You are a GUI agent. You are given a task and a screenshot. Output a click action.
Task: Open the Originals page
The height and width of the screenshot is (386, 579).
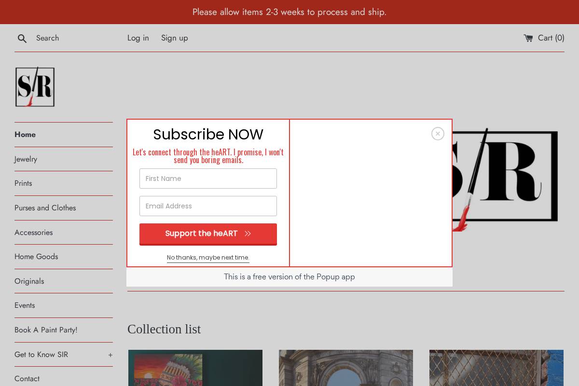(x=29, y=281)
